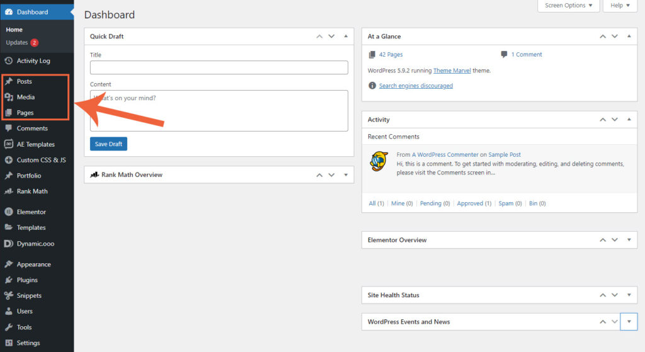Filter comments by Approved (1)

coord(474,203)
